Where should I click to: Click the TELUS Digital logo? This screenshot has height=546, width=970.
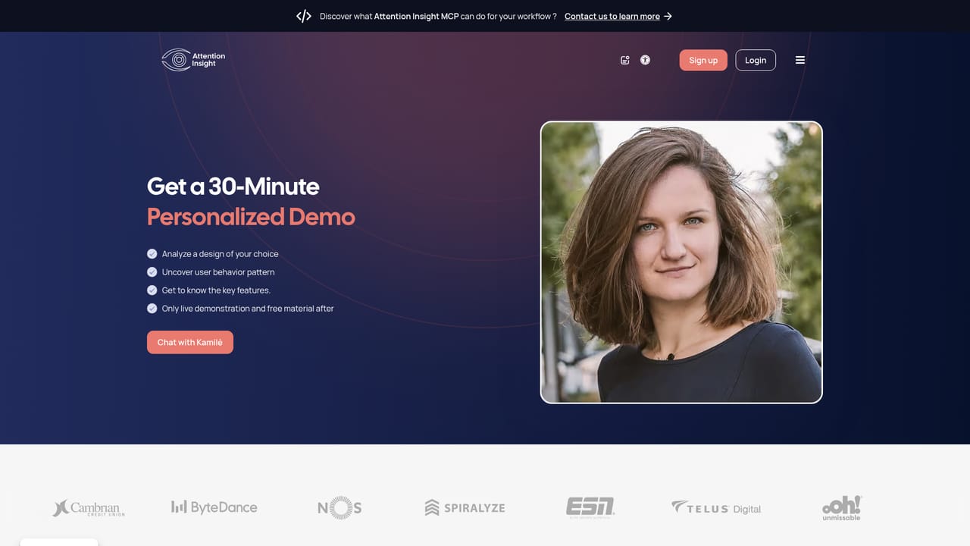pos(716,507)
